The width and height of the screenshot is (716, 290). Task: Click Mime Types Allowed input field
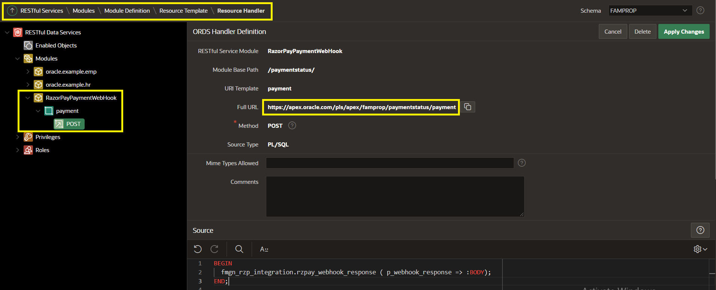point(390,163)
